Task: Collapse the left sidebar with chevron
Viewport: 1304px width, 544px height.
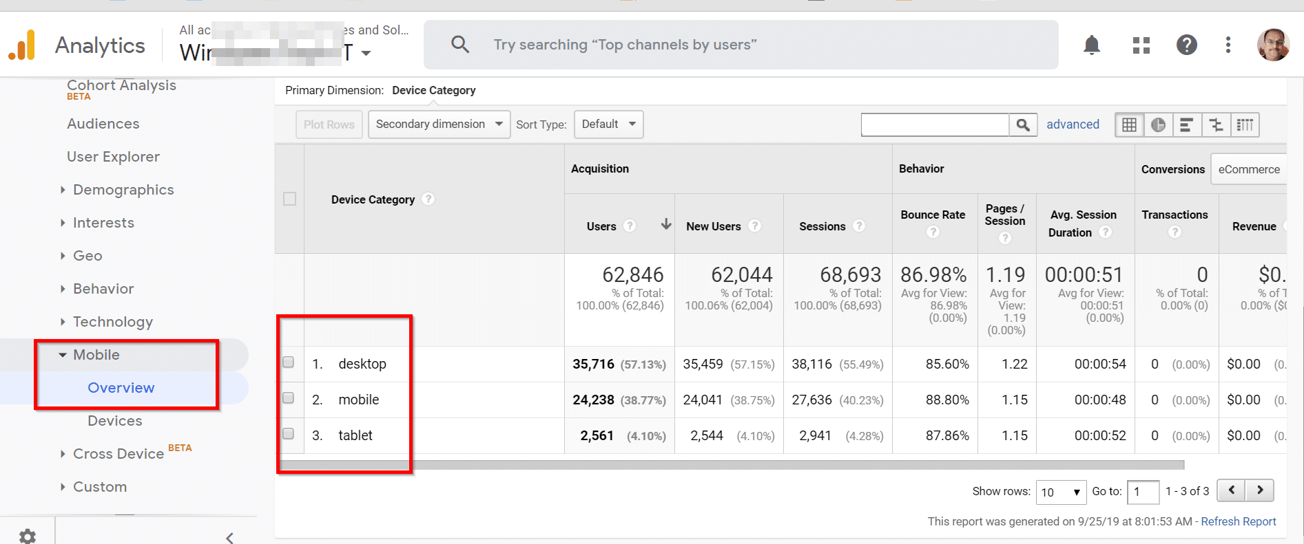Action: point(230,537)
